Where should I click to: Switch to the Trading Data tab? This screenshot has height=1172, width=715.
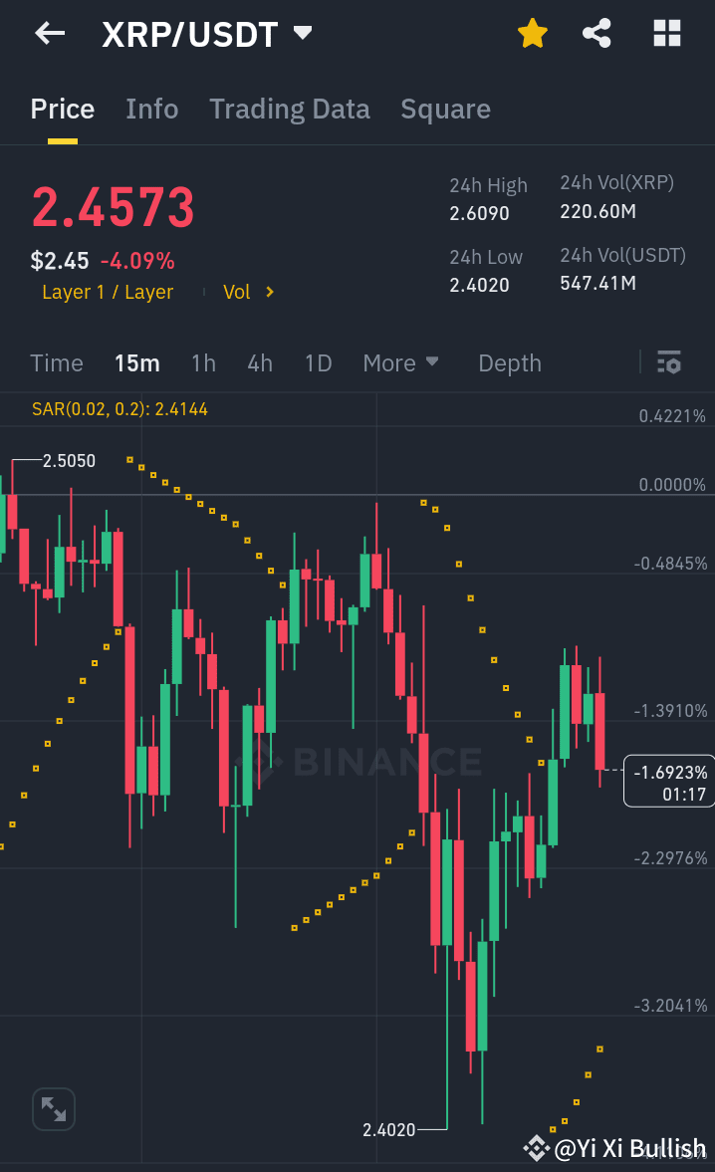[x=290, y=109]
